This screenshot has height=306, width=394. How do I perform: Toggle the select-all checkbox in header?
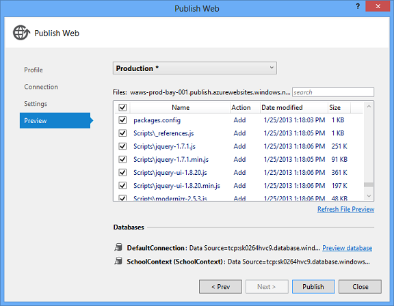coord(122,107)
